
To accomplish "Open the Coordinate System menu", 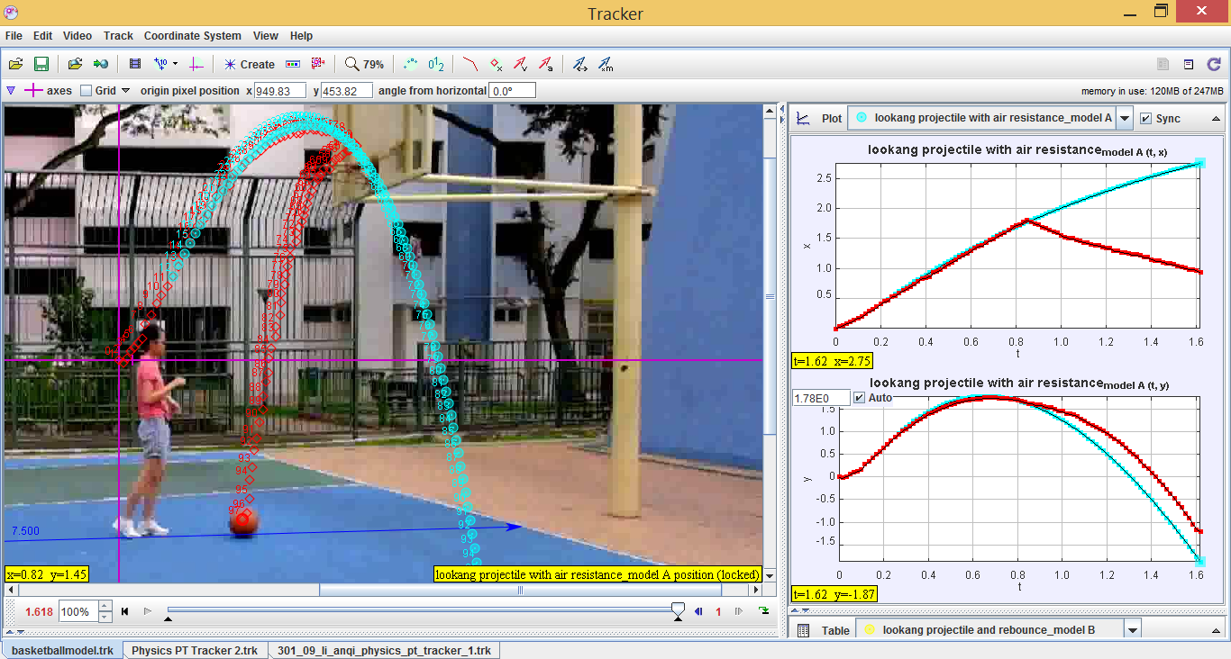I will [x=192, y=36].
